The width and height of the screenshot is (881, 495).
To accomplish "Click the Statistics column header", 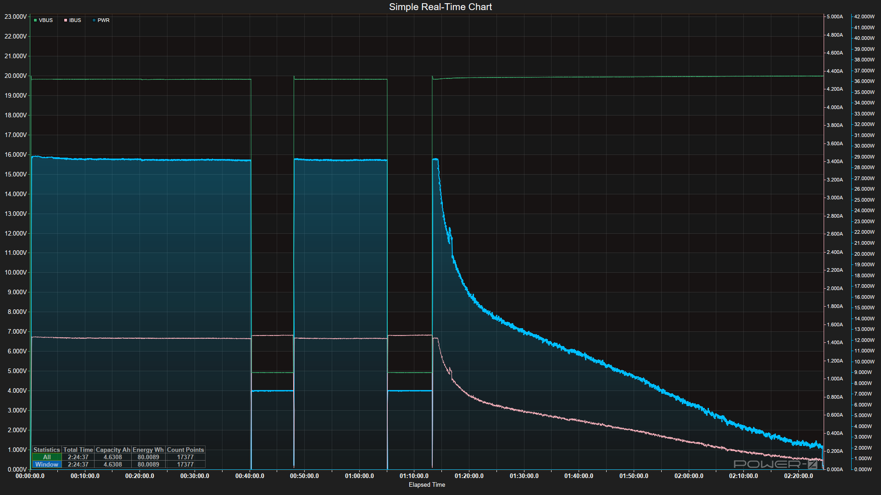I will pyautogui.click(x=47, y=450).
